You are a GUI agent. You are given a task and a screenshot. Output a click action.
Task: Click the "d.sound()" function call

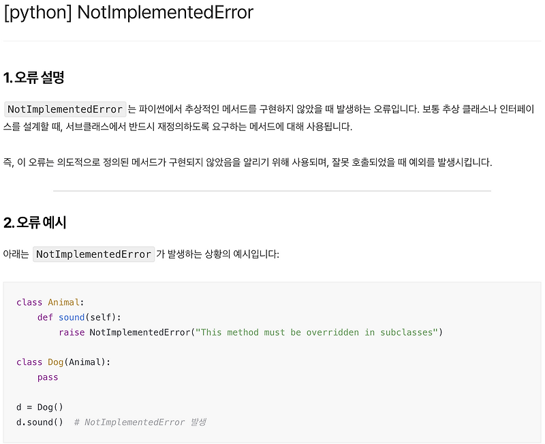point(40,422)
